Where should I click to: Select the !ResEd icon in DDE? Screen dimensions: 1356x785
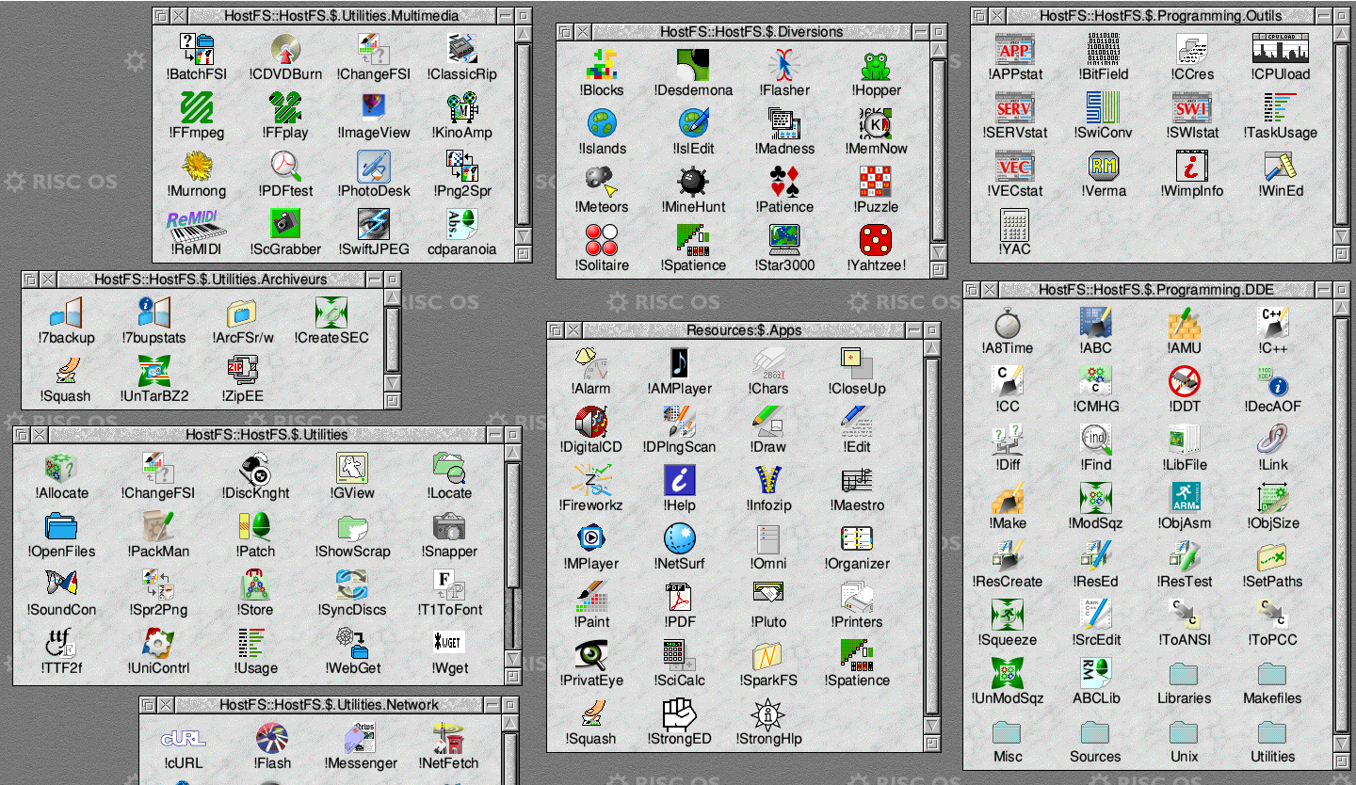[1096, 557]
